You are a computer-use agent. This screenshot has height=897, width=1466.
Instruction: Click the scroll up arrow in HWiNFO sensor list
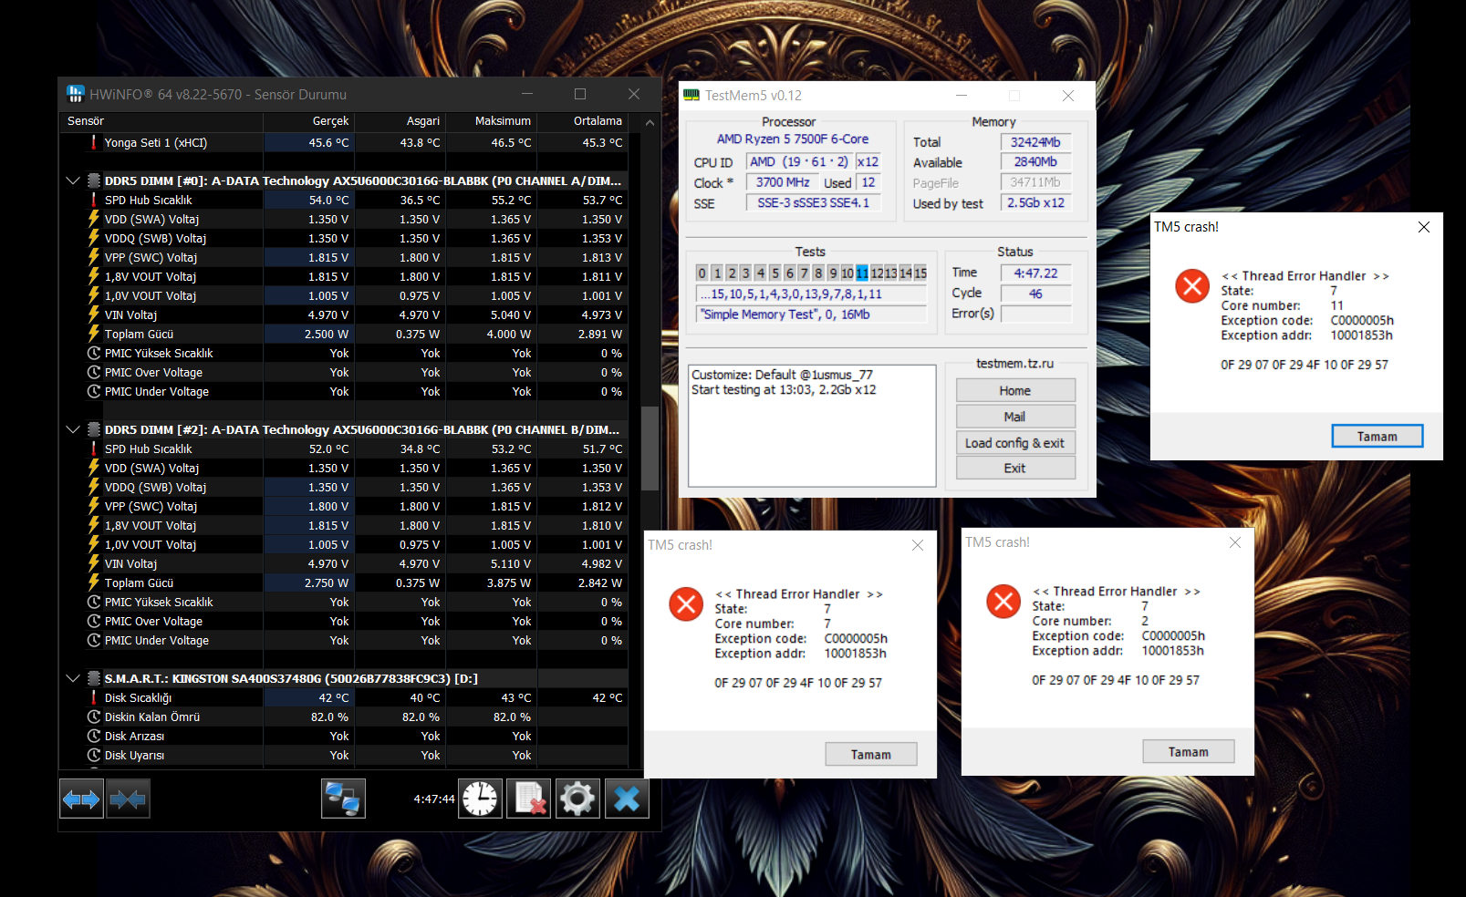(650, 122)
